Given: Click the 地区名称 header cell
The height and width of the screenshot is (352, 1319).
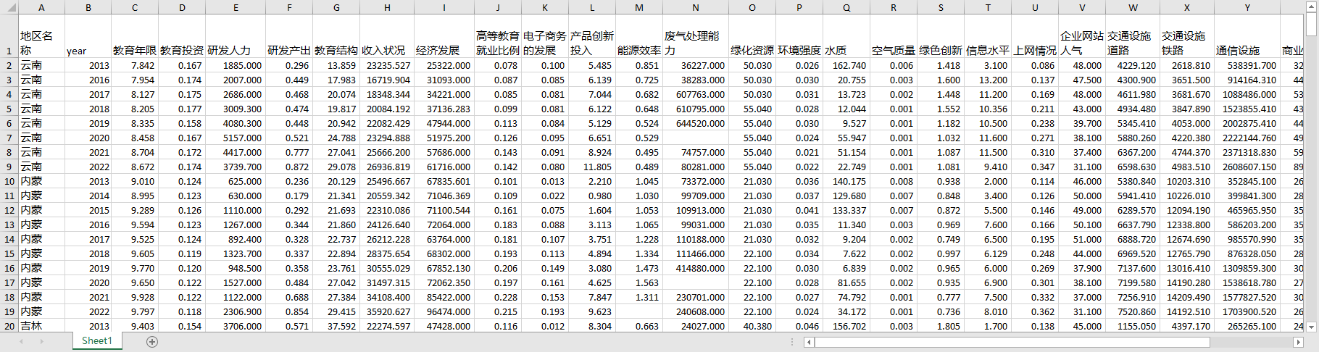Looking at the screenshot, I should click(x=41, y=36).
